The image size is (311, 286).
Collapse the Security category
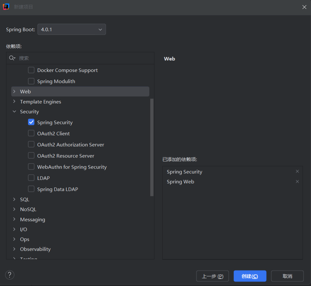click(14, 112)
